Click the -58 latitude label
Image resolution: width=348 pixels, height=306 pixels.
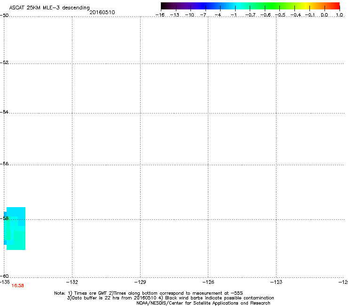pos(4,218)
